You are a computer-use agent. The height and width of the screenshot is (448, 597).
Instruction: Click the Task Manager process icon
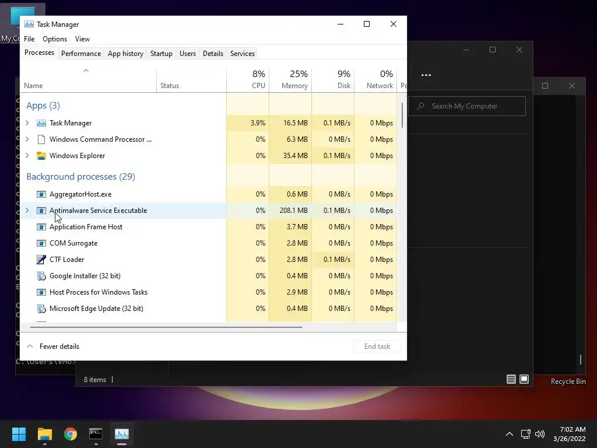point(41,123)
